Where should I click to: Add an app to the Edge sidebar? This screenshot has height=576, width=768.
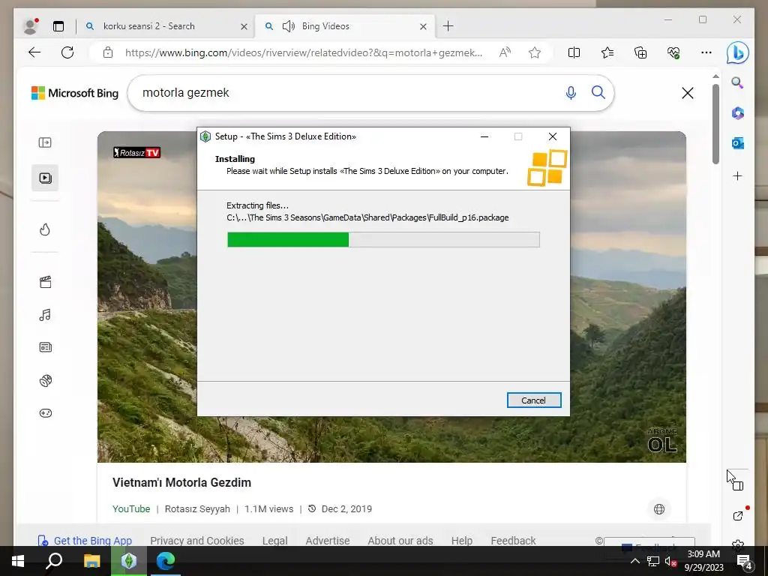pos(738,175)
